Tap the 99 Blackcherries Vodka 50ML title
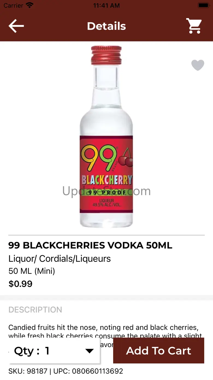Image resolution: width=213 pixels, height=380 pixels. point(90,245)
